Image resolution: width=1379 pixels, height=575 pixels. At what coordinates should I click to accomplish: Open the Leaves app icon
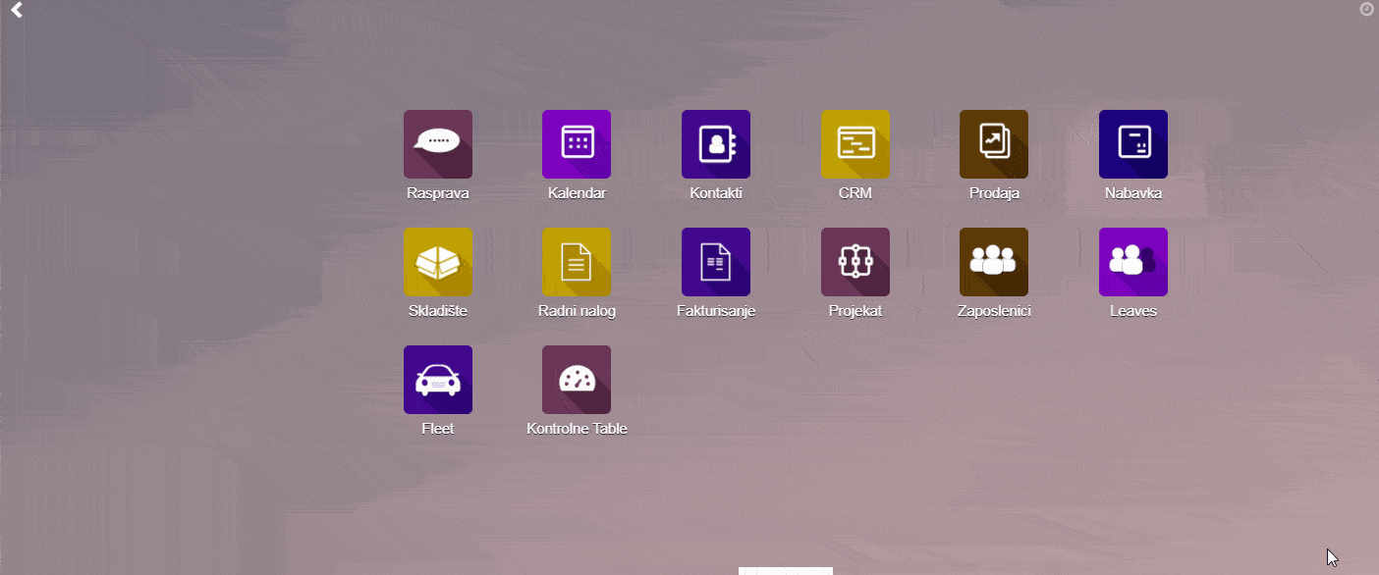(x=1132, y=262)
